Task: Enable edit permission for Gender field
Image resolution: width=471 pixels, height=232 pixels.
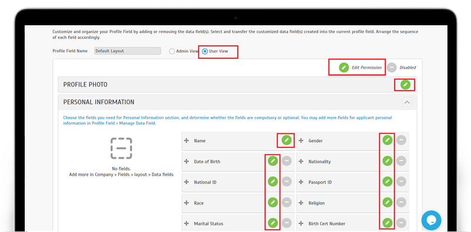Action: click(x=387, y=140)
